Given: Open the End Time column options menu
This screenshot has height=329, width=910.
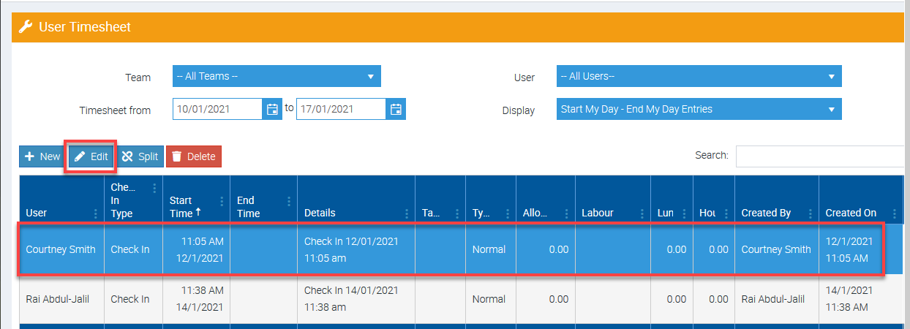Looking at the screenshot, I should coord(288,201).
